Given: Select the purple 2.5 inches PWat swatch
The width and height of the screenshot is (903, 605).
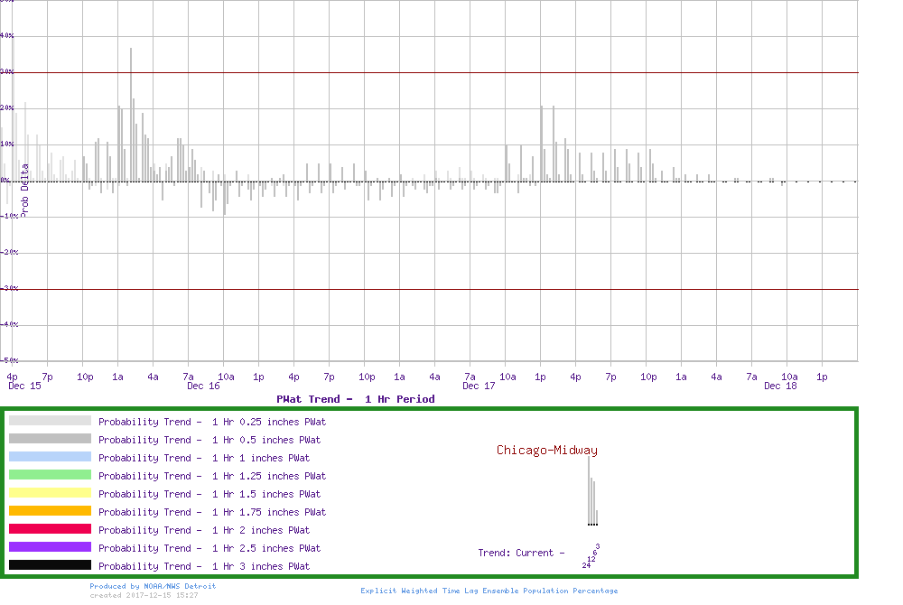Looking at the screenshot, I should 50,547.
